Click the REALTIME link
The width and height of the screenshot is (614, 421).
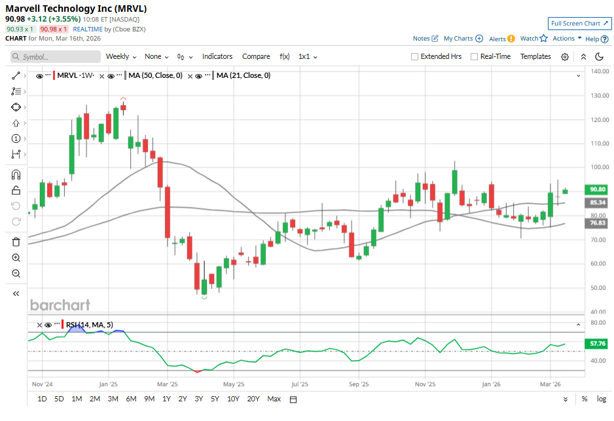(x=88, y=29)
